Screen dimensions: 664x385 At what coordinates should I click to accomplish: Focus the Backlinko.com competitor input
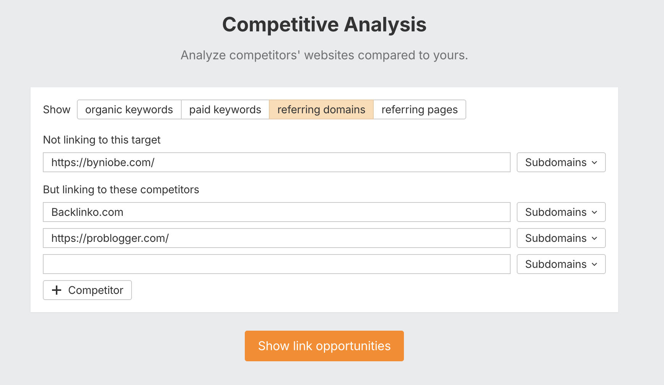276,212
